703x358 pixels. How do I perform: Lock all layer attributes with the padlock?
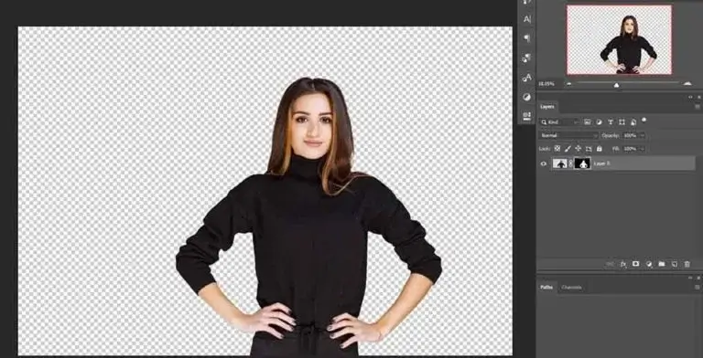click(x=599, y=148)
